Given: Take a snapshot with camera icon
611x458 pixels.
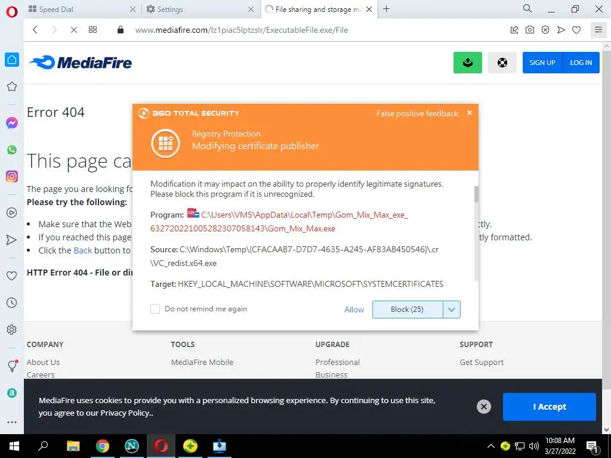Looking at the screenshot, I should (x=530, y=30).
